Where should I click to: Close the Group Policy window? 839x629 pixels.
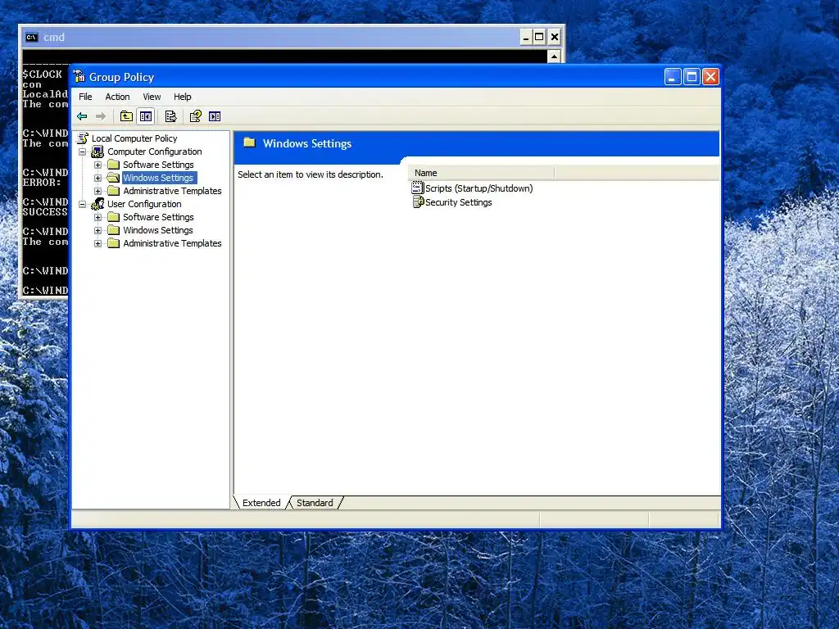point(710,77)
